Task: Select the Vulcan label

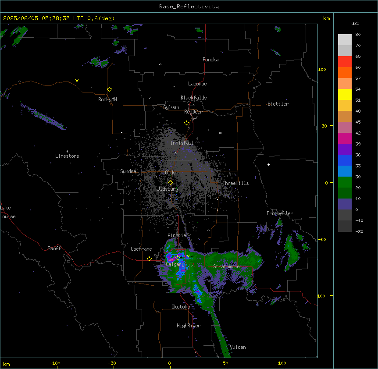Action: (x=238, y=347)
